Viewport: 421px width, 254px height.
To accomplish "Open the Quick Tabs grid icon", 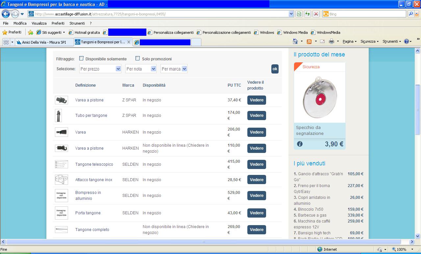I will coord(6,42).
